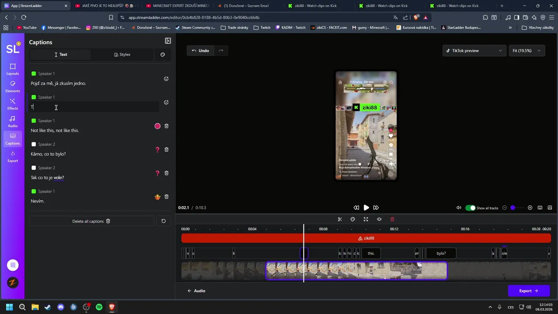Open Discord from the taskbar
558x314 pixels.
(x=61, y=307)
